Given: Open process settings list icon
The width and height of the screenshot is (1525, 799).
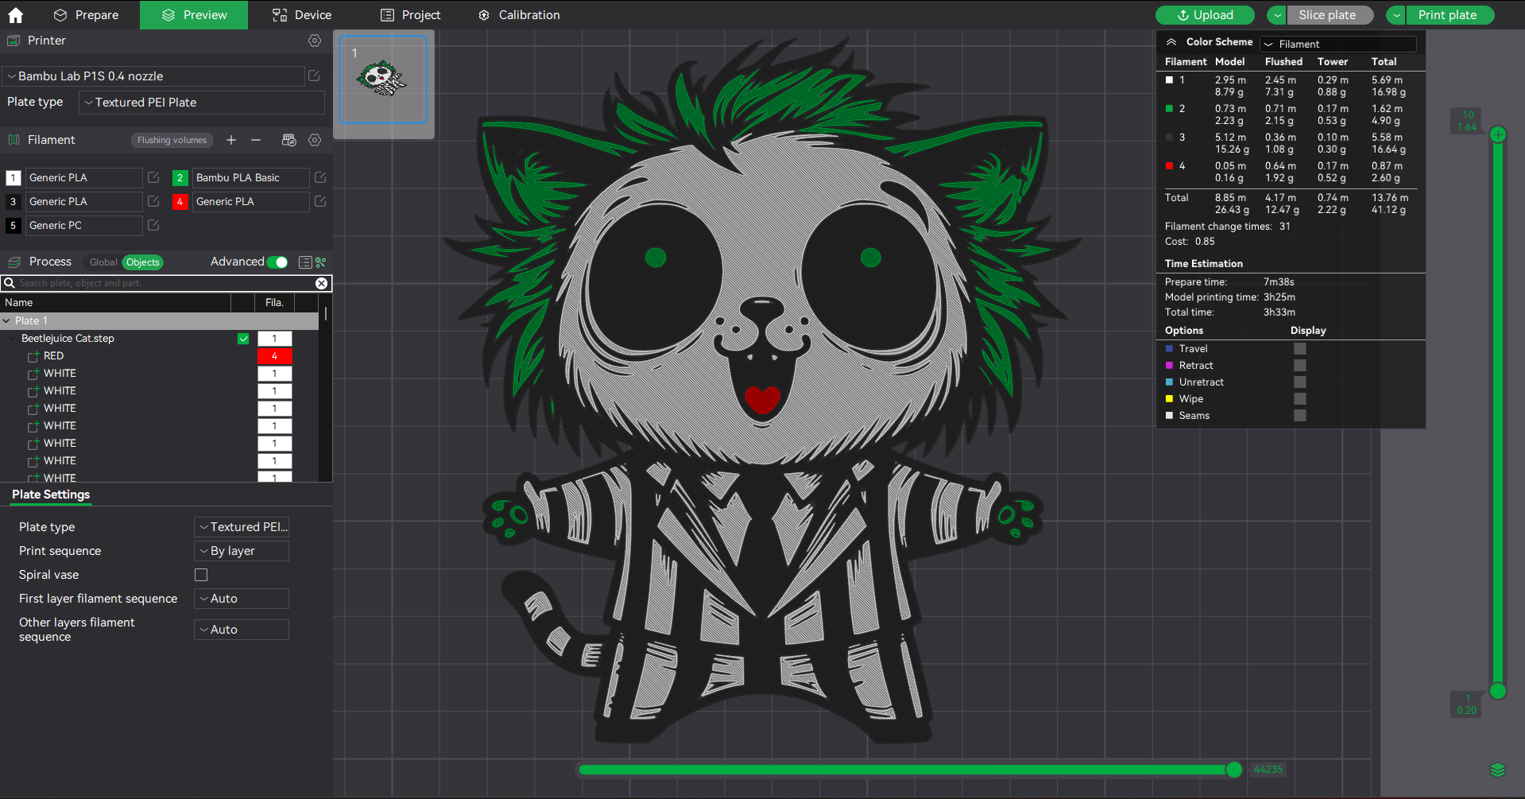Looking at the screenshot, I should pos(305,262).
